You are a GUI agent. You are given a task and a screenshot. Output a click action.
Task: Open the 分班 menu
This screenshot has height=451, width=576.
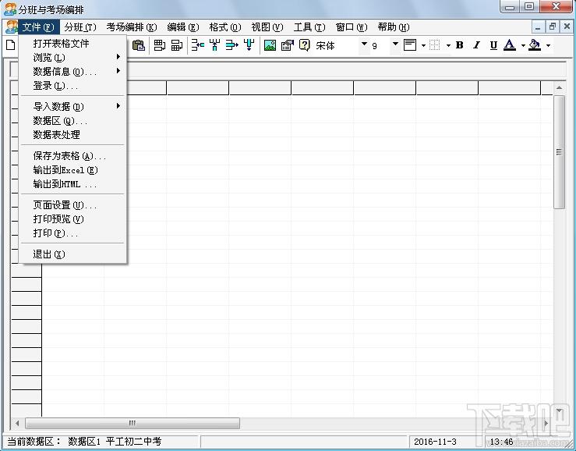click(x=80, y=27)
